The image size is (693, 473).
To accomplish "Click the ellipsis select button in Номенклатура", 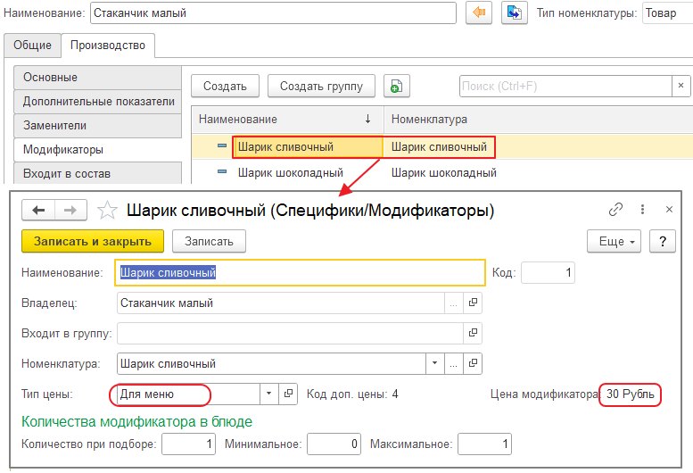I will (x=453, y=363).
